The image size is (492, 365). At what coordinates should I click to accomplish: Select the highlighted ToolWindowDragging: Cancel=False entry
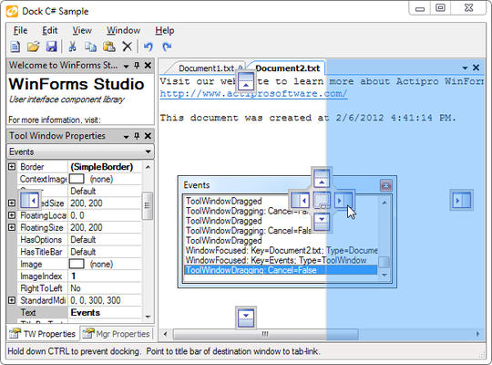point(281,270)
